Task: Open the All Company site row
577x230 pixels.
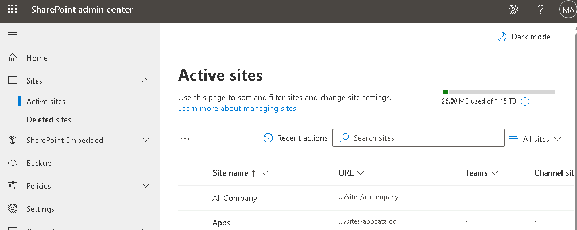Action: point(235,198)
